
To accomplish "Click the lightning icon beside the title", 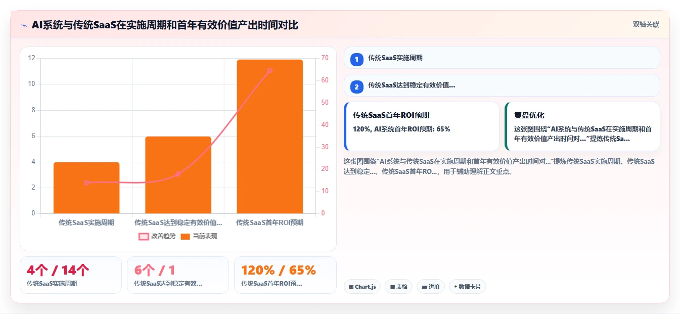I will coord(24,25).
